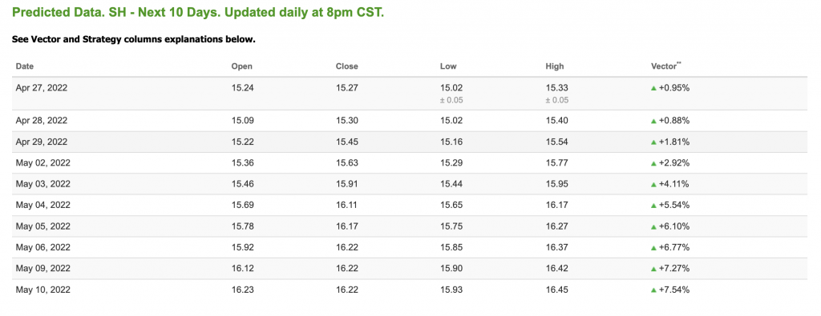Click the Apr 27 low value 15.02
This screenshot has height=316, width=821.
pyautogui.click(x=451, y=88)
